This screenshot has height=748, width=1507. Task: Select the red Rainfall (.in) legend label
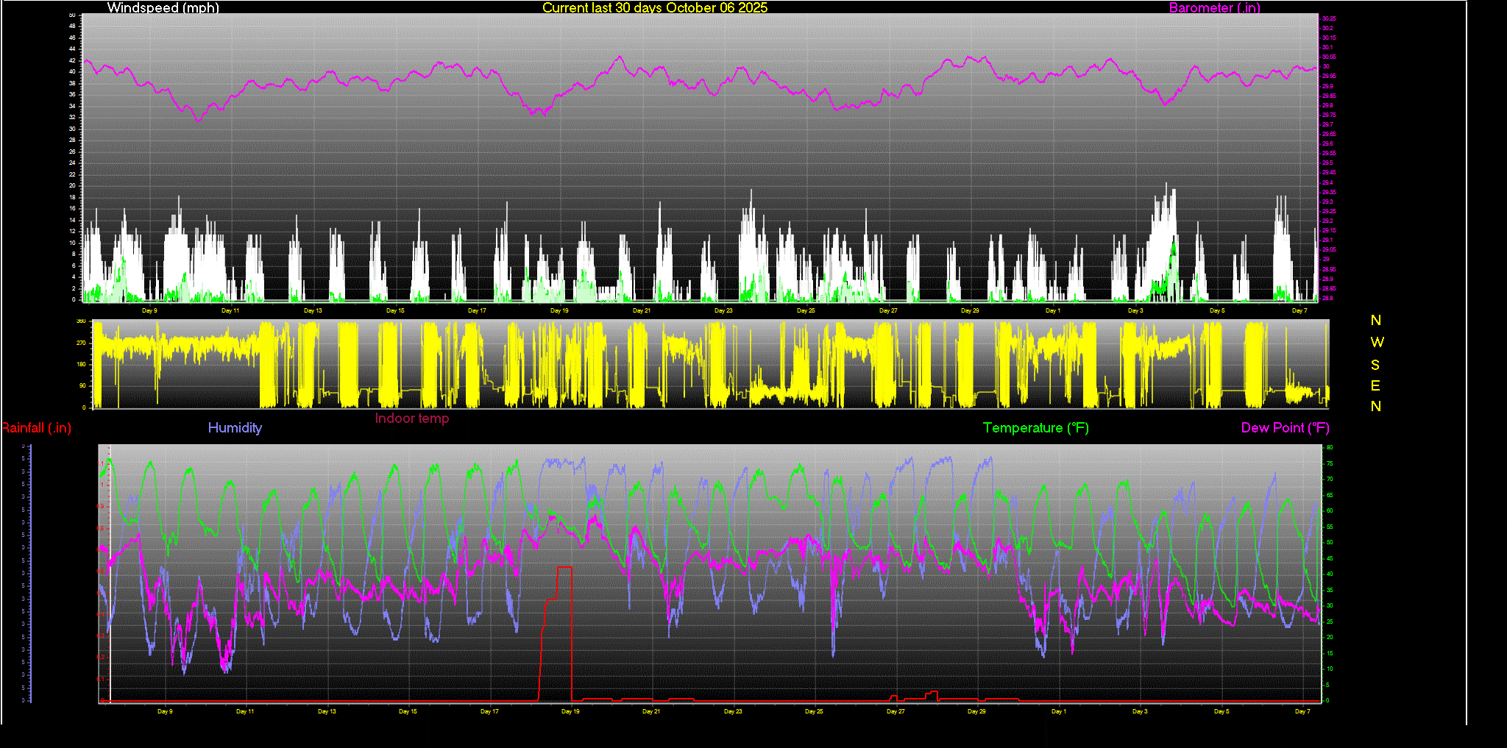point(36,428)
